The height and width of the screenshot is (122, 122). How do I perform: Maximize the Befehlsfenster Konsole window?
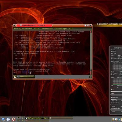coord(88,26)
